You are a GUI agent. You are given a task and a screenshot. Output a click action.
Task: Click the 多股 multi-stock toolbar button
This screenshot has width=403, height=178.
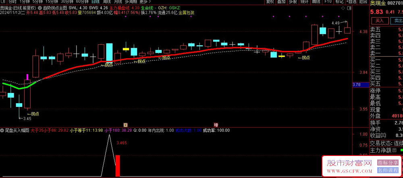293,2
